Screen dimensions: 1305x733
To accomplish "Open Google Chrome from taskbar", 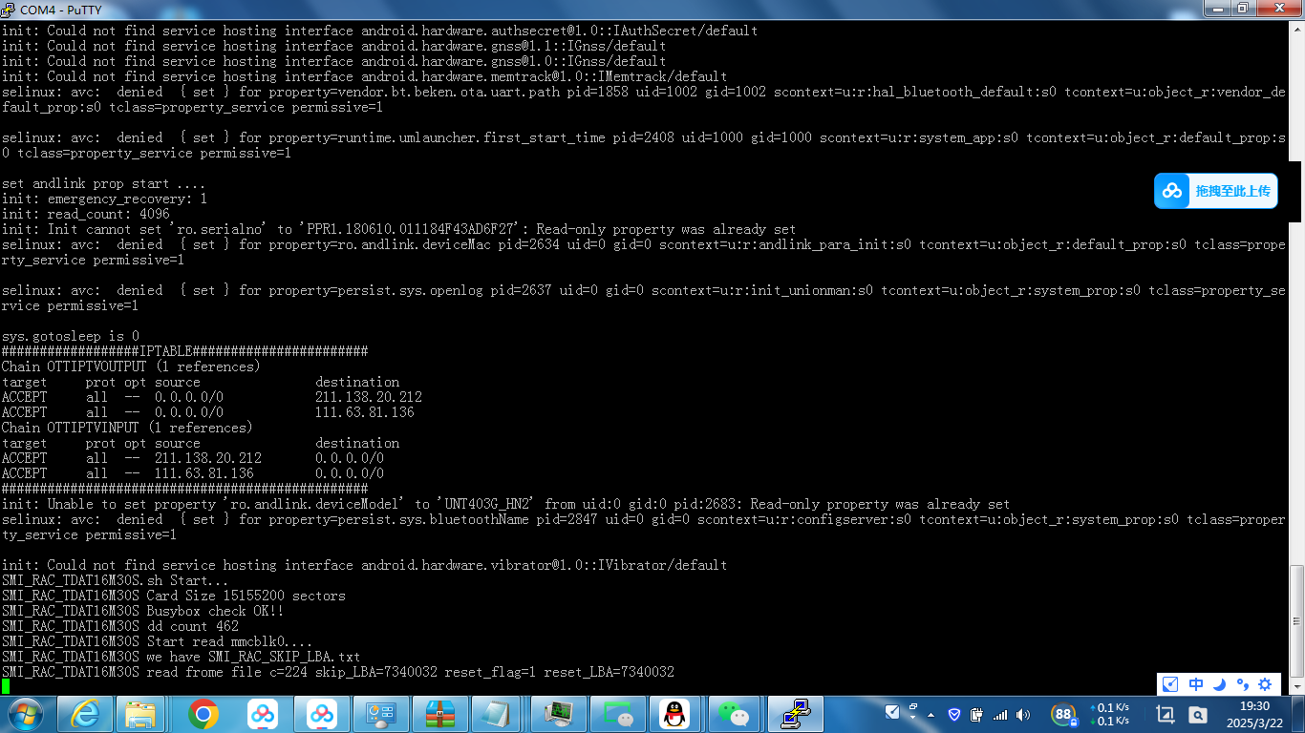I will point(203,713).
